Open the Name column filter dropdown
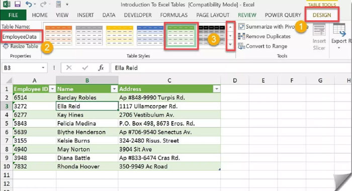Viewport: 352px width, 191px height. 114,89
